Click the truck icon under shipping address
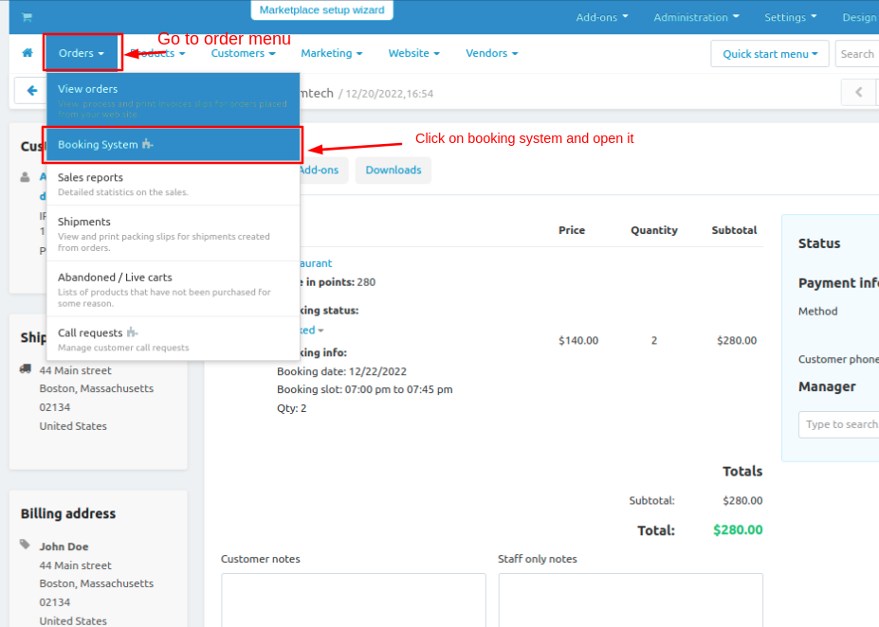Viewport: 879px width, 627px height. (26, 369)
